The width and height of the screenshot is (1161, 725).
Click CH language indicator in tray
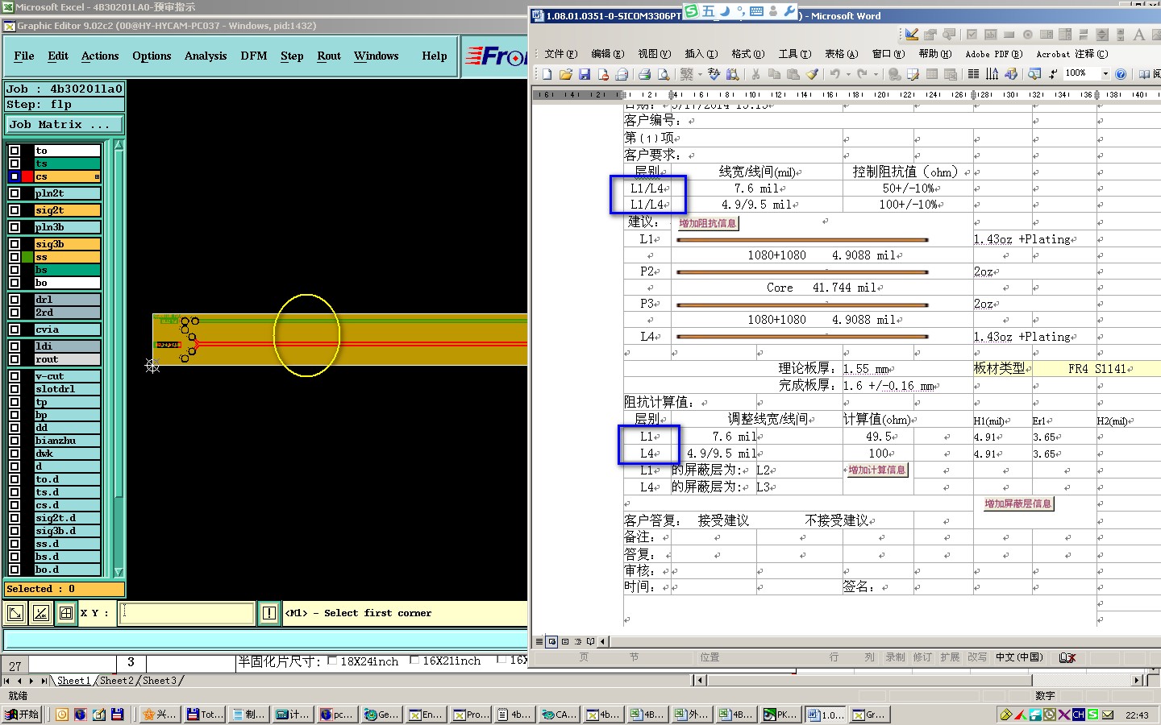tap(1078, 715)
